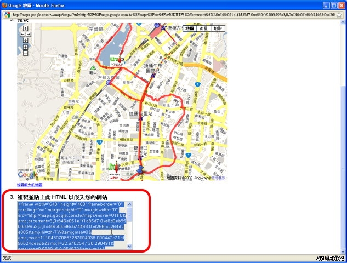This screenshot has width=347, height=263.
Task: Open the 檢視較大的地圖 link
Action: point(30,185)
